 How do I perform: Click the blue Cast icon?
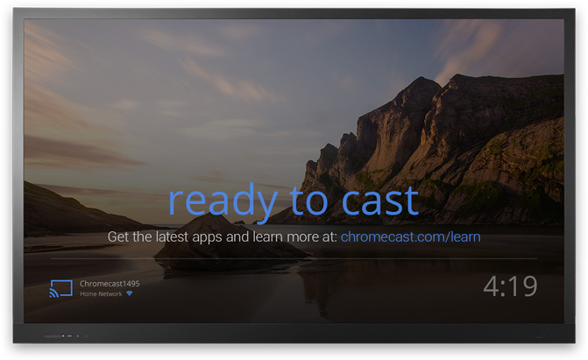pyautogui.click(x=60, y=288)
